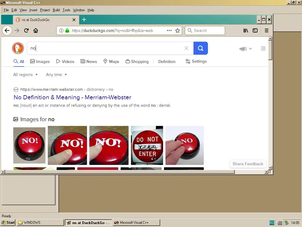
Task: Open Visual C++ Build menu
Action: pos(56,10)
